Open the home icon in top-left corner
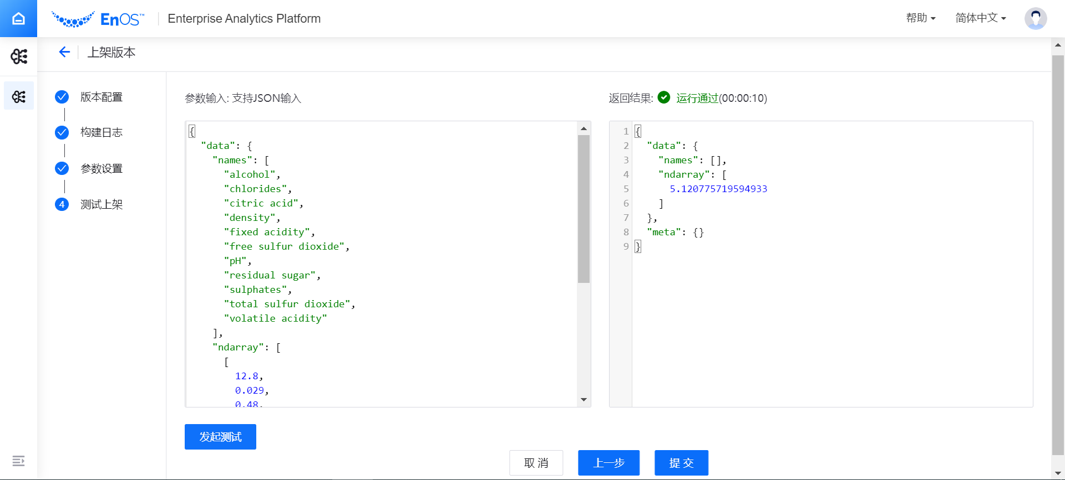1065x480 pixels. coord(18,18)
